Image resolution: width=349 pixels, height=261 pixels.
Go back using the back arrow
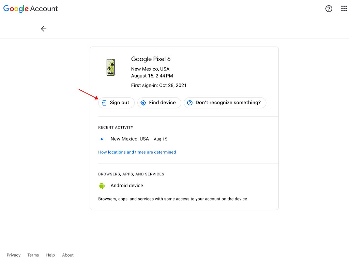coord(44,29)
